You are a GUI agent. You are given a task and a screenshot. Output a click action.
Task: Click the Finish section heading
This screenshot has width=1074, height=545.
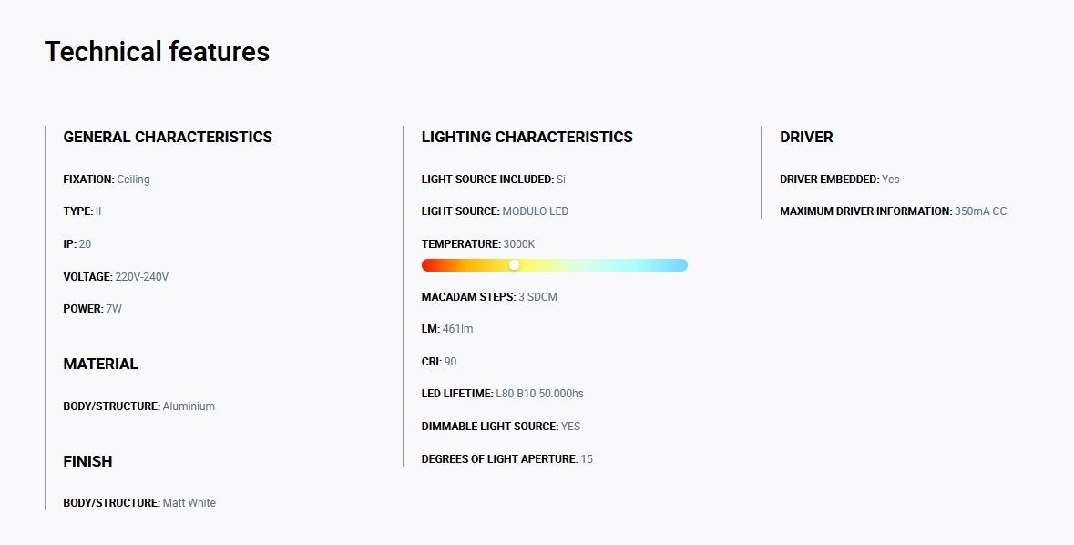(x=87, y=461)
